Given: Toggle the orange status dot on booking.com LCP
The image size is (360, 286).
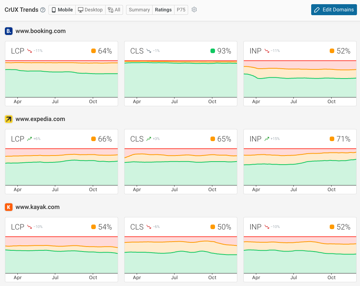Looking at the screenshot, I should click(x=93, y=50).
